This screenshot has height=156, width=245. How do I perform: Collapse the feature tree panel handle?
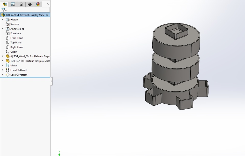click(51, 81)
